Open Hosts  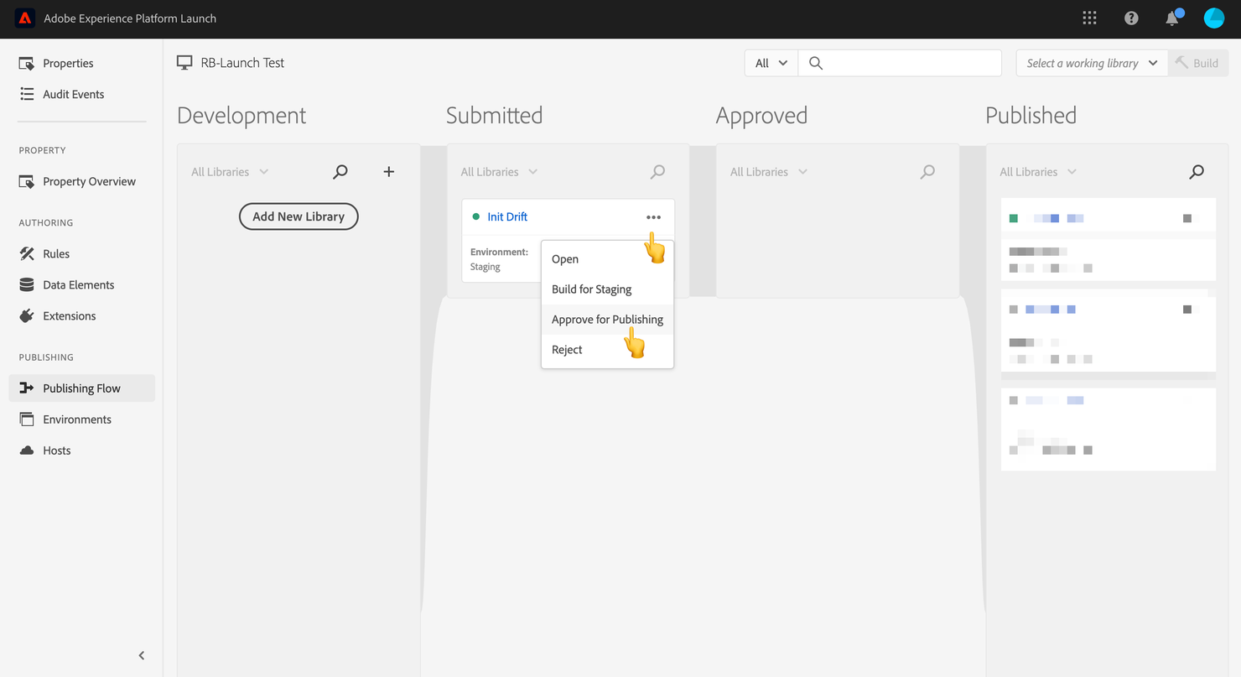81,450
